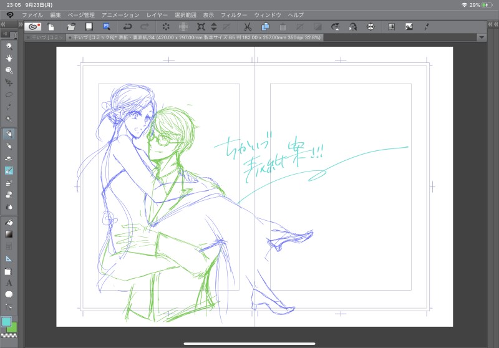Click the Open folder icon
This screenshot has height=348, width=499.
click(71, 27)
